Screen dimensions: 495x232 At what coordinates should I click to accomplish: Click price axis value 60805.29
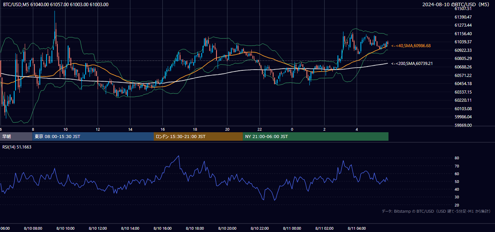462,58
